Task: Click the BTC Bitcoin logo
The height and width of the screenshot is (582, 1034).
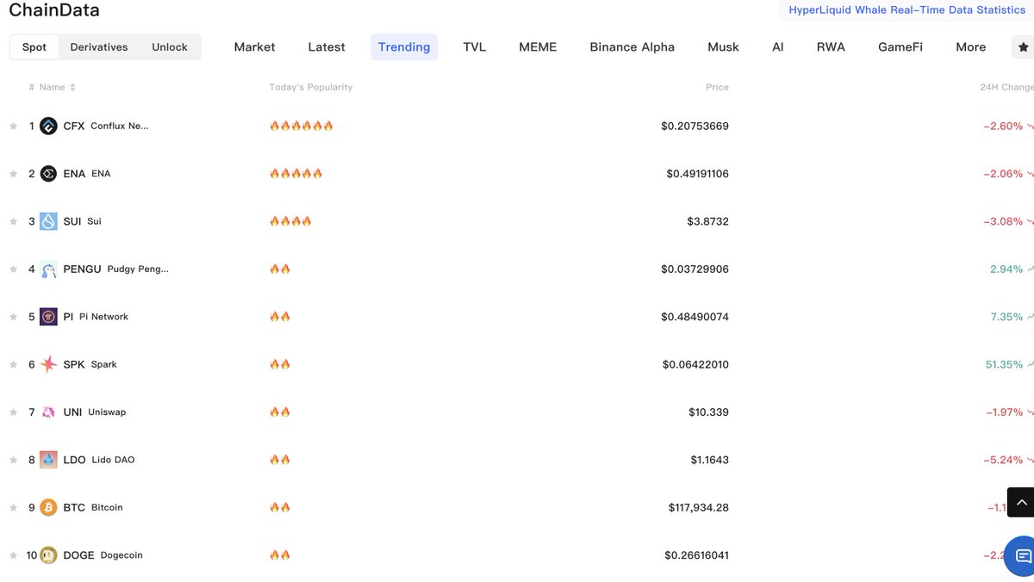Action: (48, 508)
